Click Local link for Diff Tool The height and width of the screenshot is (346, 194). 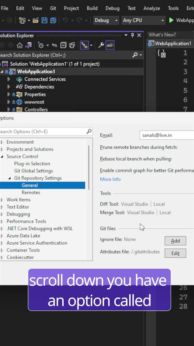coord(159,204)
